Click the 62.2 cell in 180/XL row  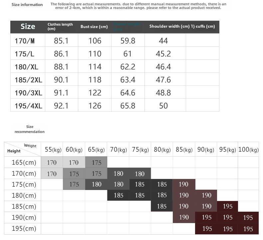tap(128, 67)
